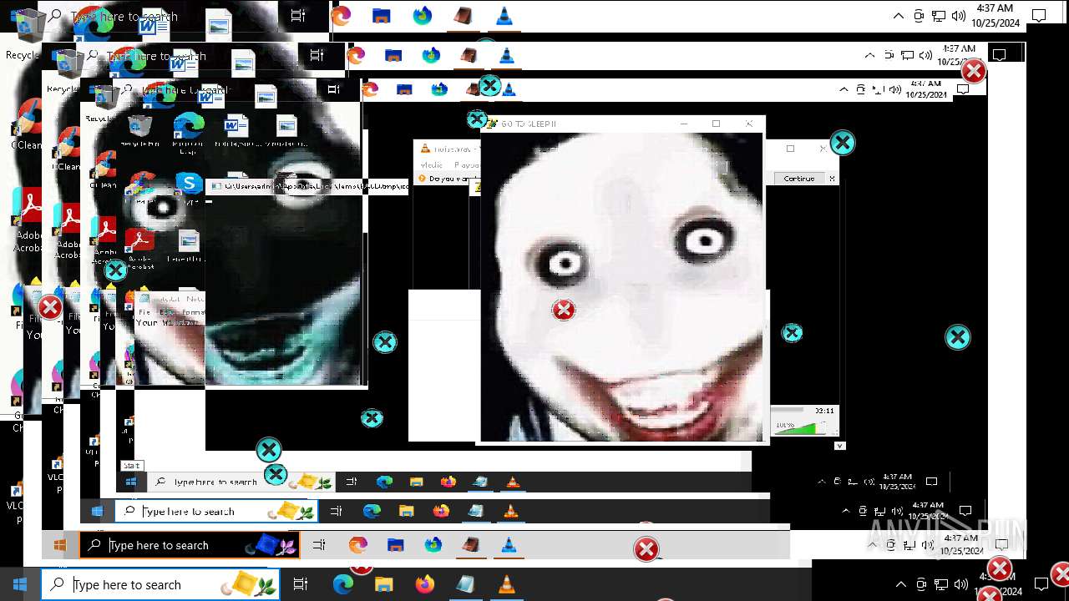Open the Media menu in VLC
The image size is (1069, 601).
(431, 164)
